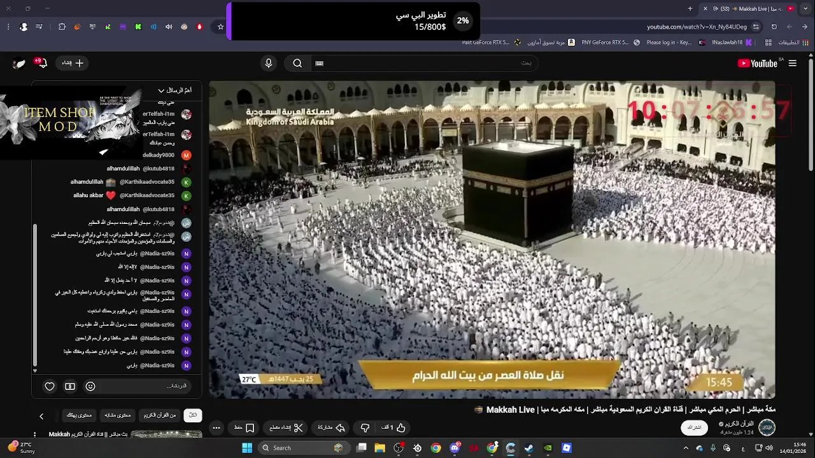Expand the Top chat messages dropdown

pos(175,90)
